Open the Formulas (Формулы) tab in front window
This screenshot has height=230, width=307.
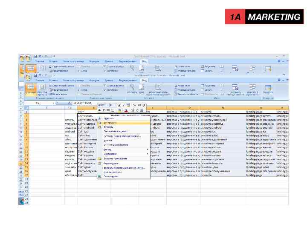tap(94, 80)
